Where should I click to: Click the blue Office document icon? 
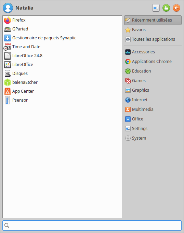128,119
